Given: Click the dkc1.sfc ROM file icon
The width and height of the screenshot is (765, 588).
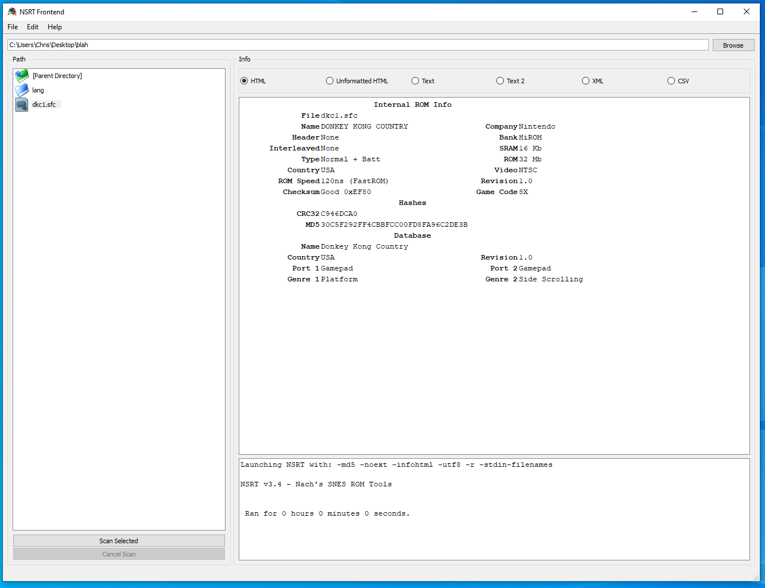Looking at the screenshot, I should [22, 105].
